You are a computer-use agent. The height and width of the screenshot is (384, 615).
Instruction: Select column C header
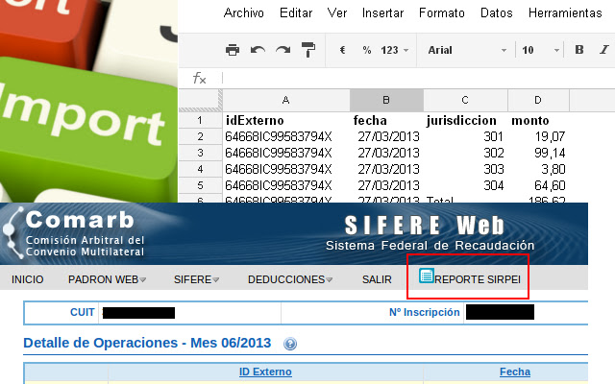click(465, 100)
